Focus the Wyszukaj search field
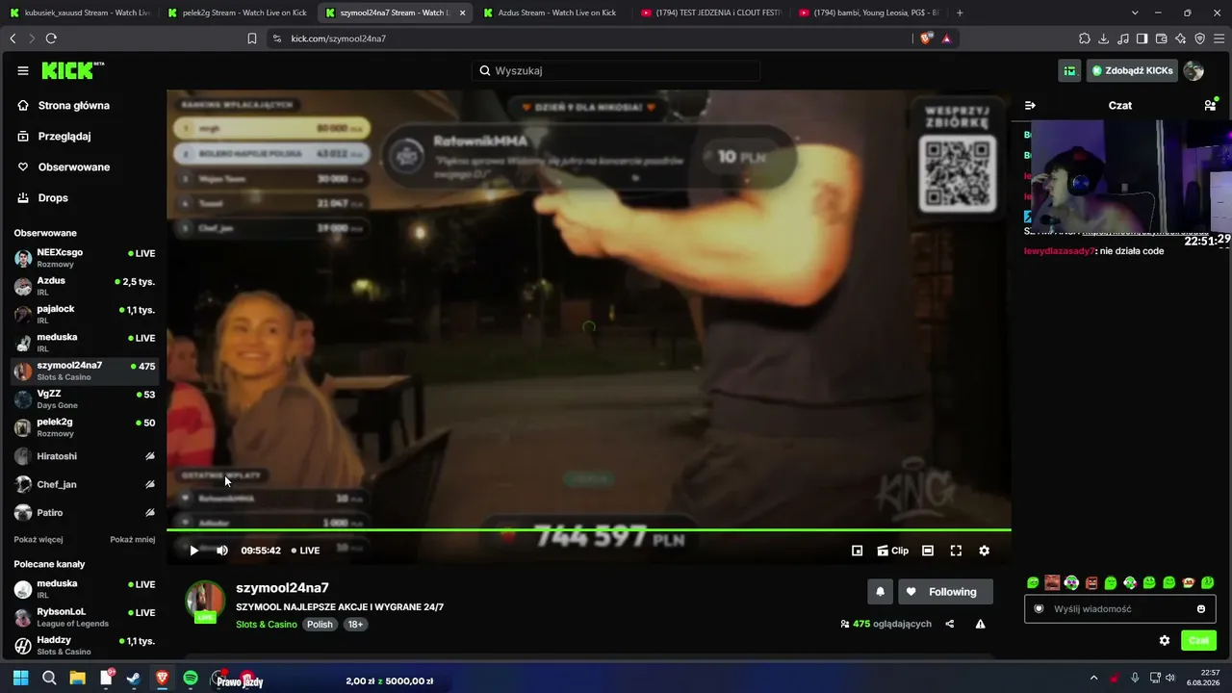The width and height of the screenshot is (1232, 693). coord(616,70)
